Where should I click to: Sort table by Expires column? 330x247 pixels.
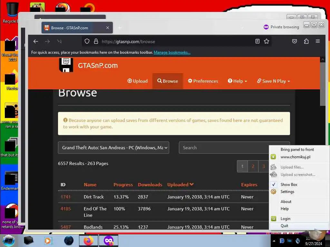249,185
